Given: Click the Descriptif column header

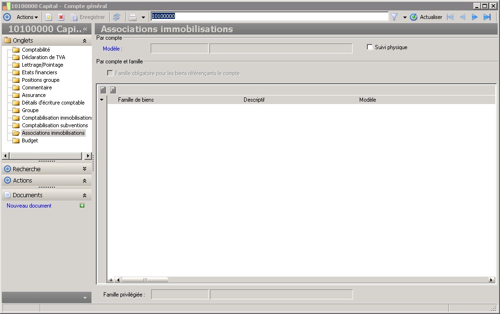Looking at the screenshot, I should coord(254,100).
